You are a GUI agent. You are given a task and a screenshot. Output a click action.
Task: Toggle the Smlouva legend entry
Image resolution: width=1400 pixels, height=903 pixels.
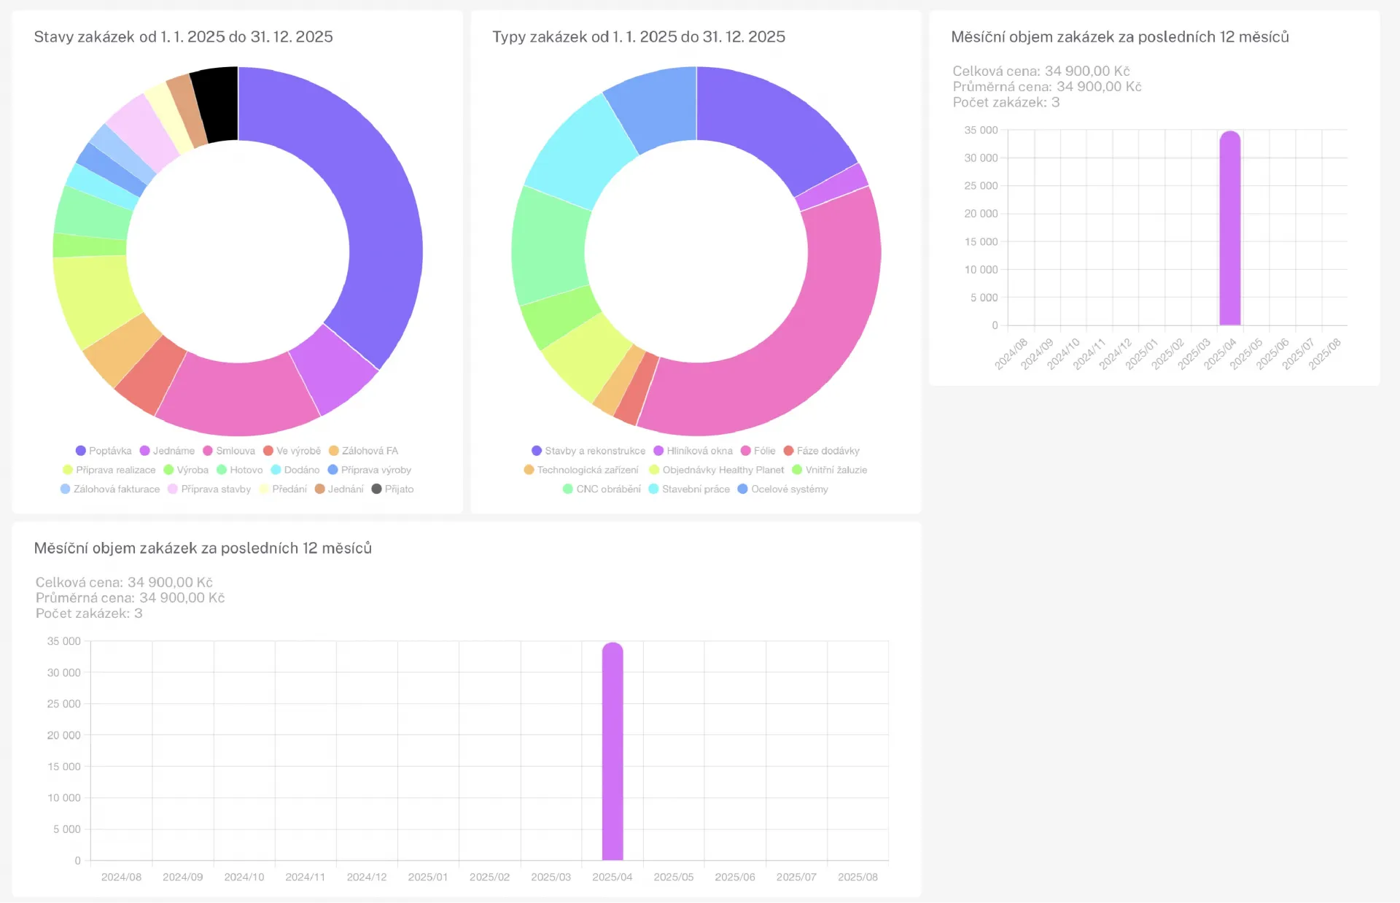point(235,451)
